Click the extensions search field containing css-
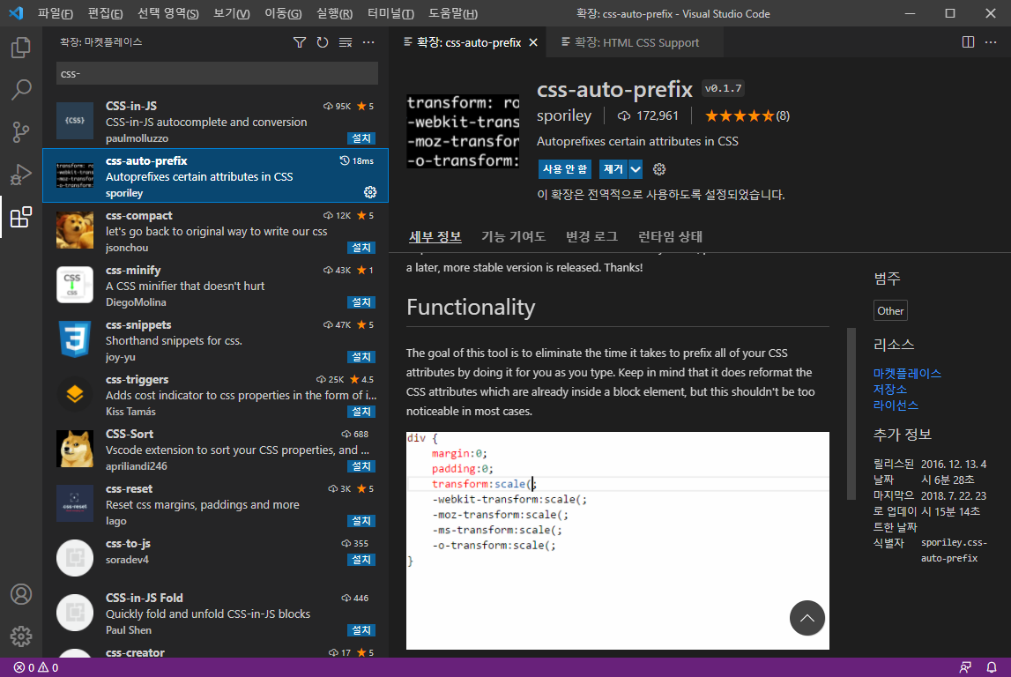Screen dimensions: 1011x677 tap(218, 73)
